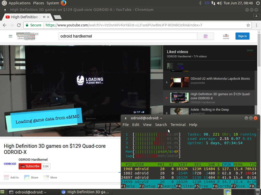Click the YouTube upload icon
Image resolution: width=261 pixels, height=195 pixels.
[x=226, y=36]
